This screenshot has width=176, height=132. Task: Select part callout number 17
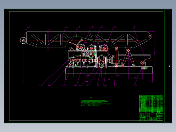[x=40, y=85]
